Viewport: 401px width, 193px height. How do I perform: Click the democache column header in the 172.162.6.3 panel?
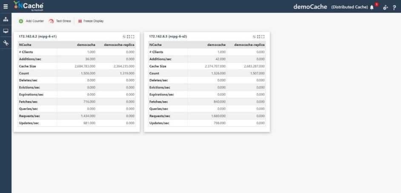pyautogui.click(x=216, y=45)
